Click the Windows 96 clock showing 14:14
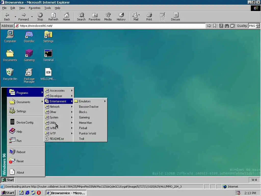Screen dimensions: 261x196 [254, 180]
